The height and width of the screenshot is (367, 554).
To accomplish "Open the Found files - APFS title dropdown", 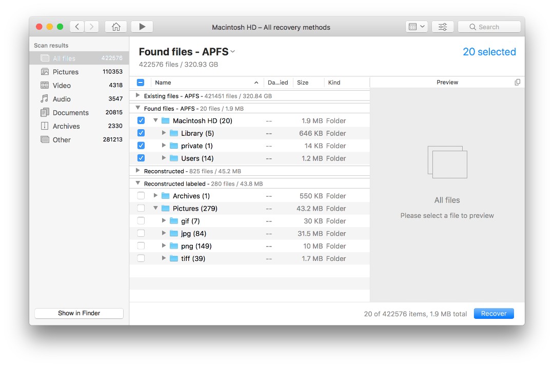I will [233, 52].
